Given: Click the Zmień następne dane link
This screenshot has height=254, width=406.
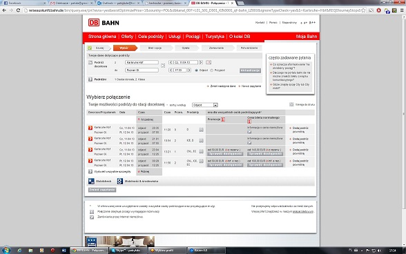Looking at the screenshot, I should click(222, 86).
